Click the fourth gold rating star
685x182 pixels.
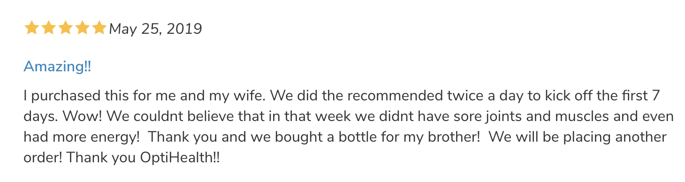83,29
